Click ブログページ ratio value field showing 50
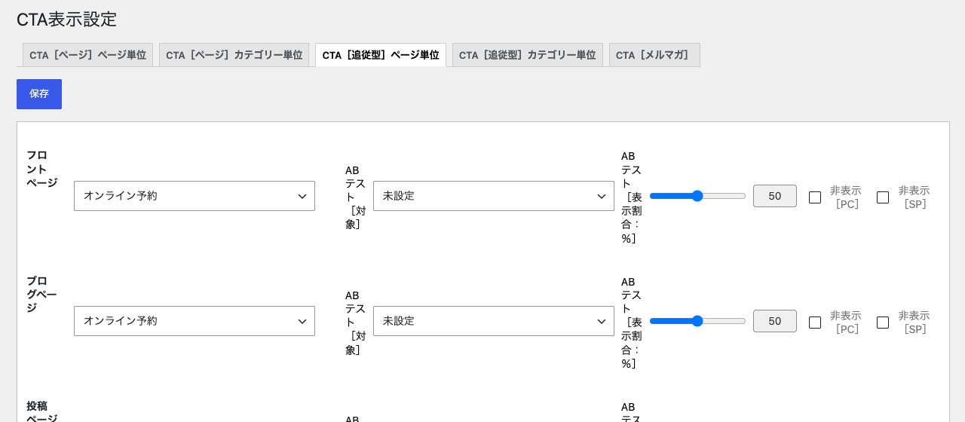 click(775, 321)
